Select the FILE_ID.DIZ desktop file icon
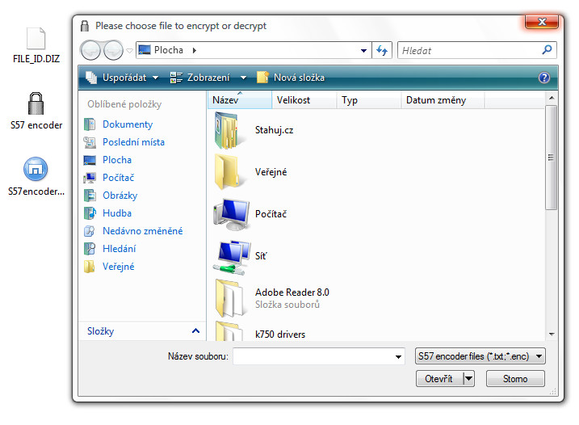 click(36, 39)
